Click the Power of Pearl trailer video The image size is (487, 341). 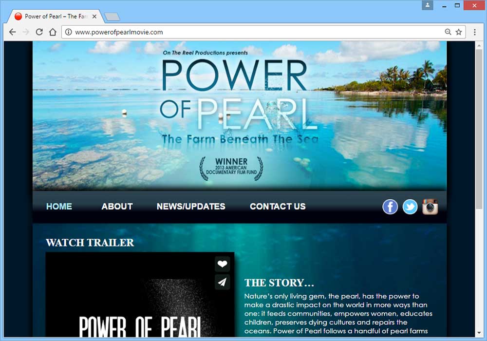click(x=140, y=294)
